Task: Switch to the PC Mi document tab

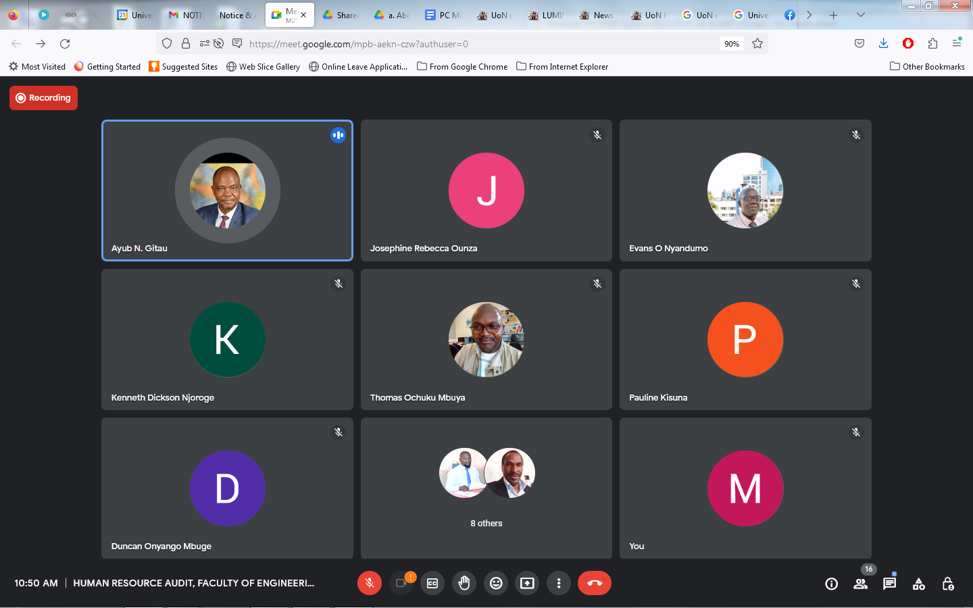Action: (x=443, y=15)
